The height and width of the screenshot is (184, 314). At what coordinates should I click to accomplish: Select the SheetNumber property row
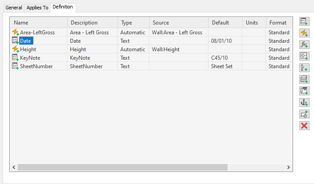pyautogui.click(x=36, y=66)
